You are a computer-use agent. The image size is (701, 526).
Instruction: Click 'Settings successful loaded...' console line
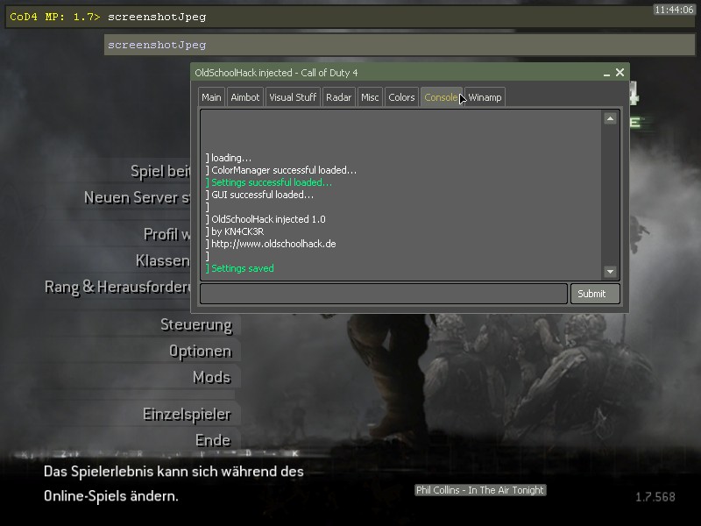pyautogui.click(x=269, y=182)
